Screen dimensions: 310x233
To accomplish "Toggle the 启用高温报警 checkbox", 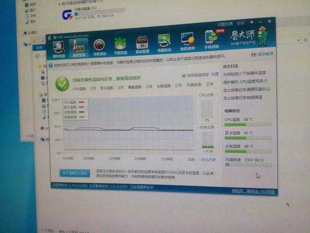I will [184, 76].
